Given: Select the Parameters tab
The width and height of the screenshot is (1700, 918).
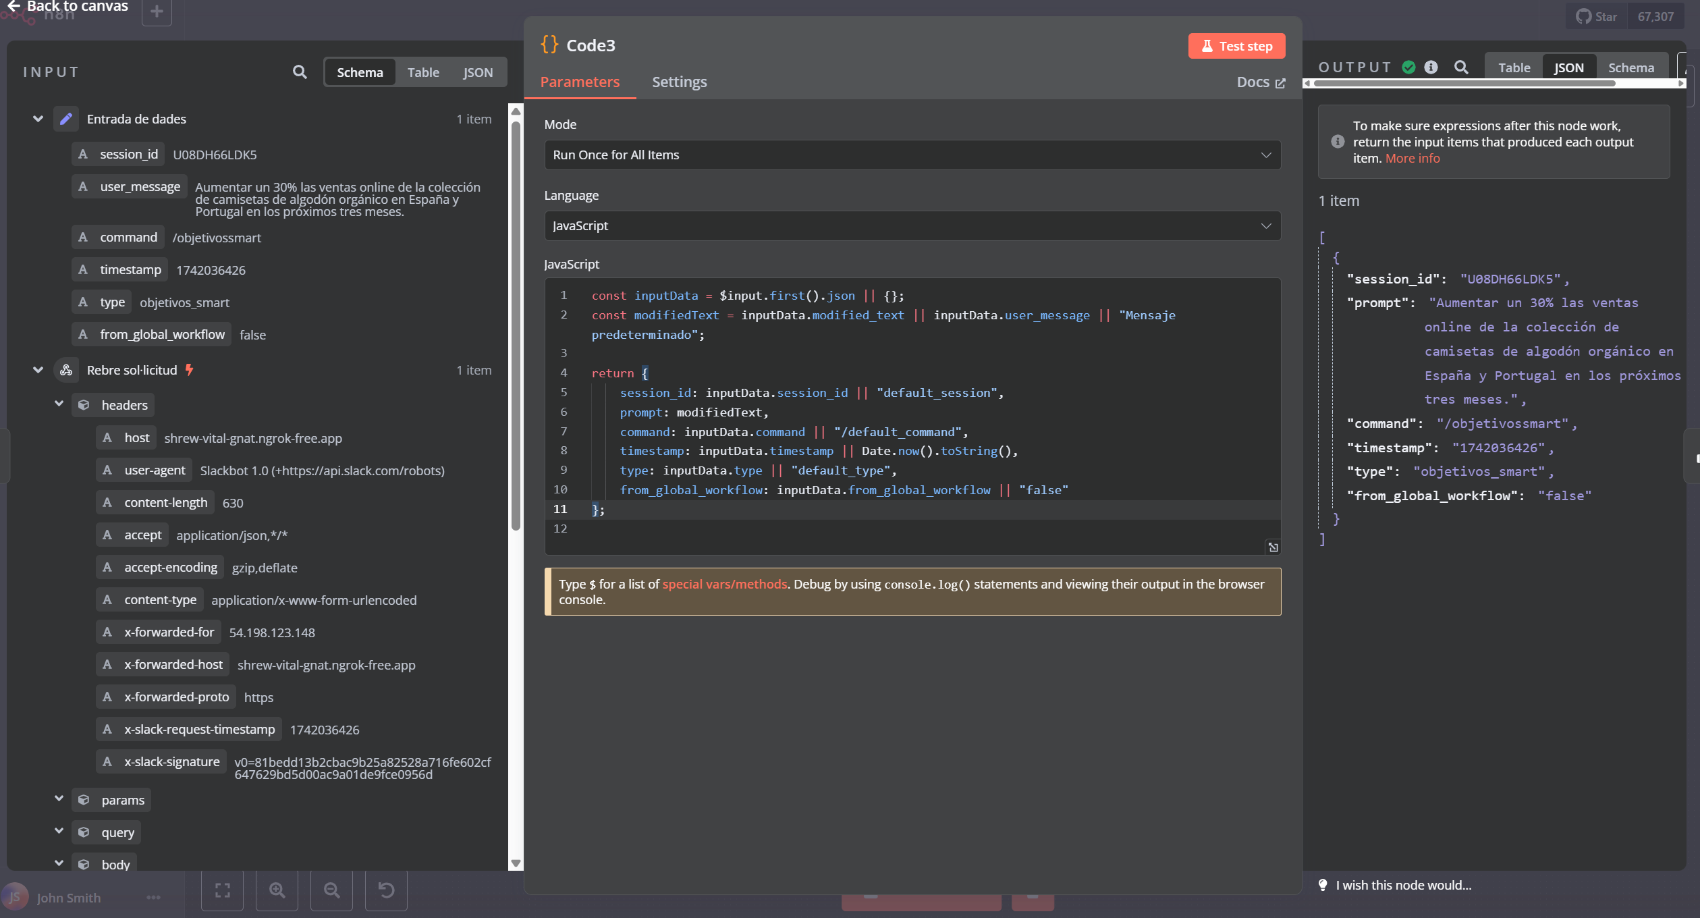Looking at the screenshot, I should pyautogui.click(x=580, y=82).
